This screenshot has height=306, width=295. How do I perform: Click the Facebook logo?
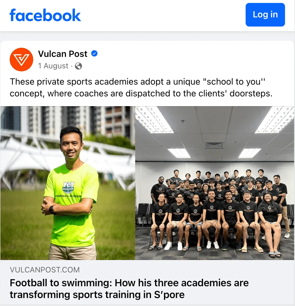(45, 15)
